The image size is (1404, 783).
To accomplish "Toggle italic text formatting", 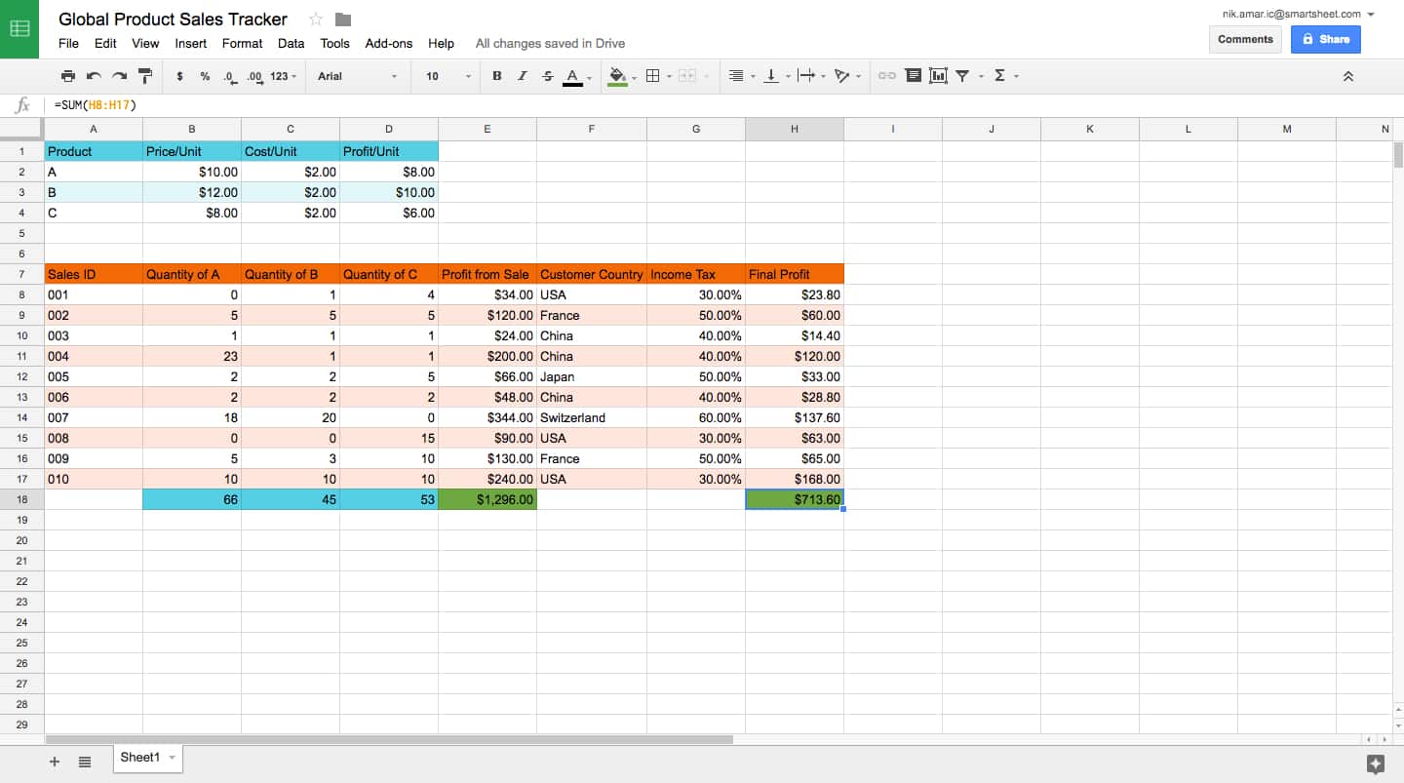I will click(x=522, y=76).
